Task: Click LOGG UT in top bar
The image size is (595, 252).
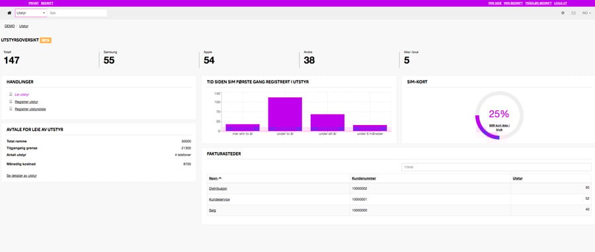Action: pyautogui.click(x=561, y=3)
